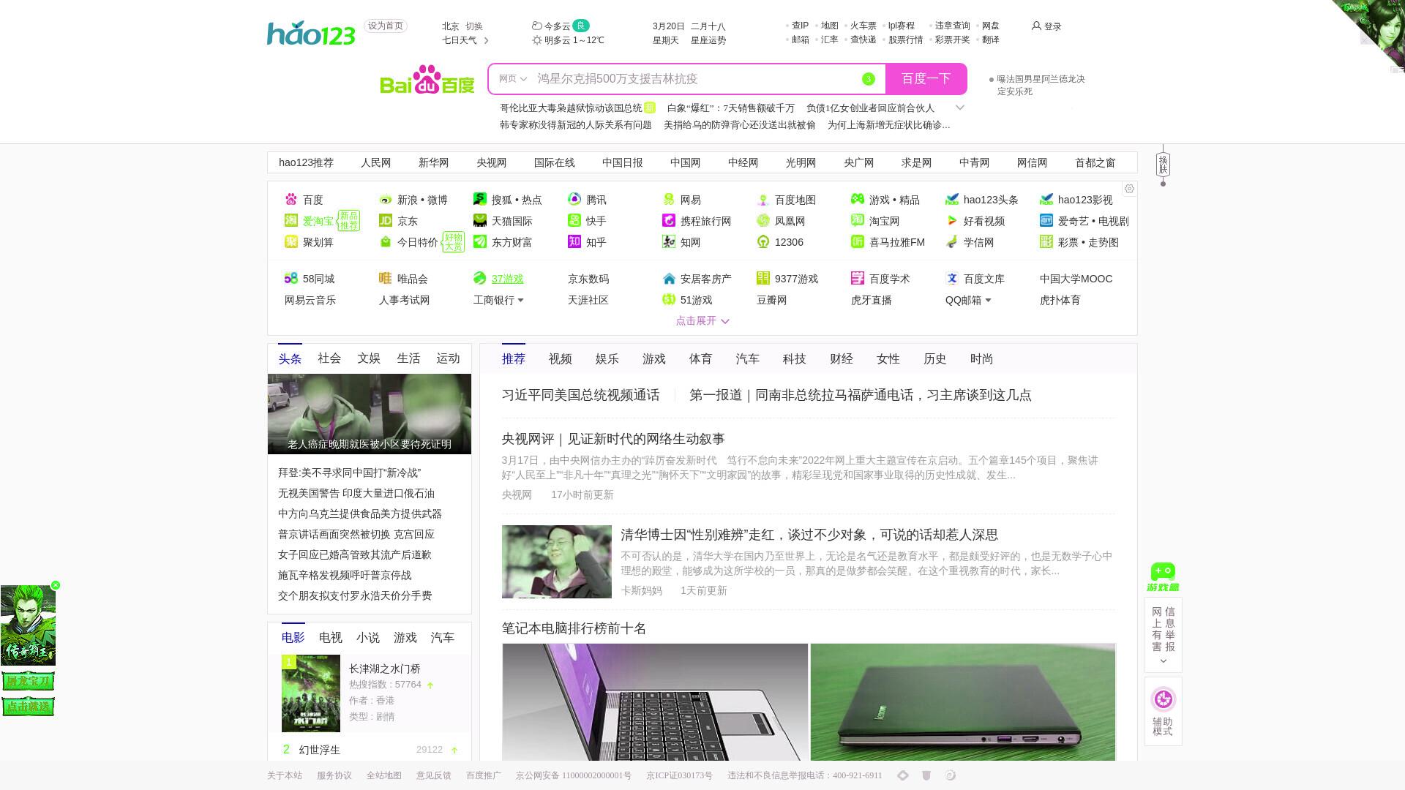Open headline 拜登:美不寻求同中国打“新冷战”
The height and width of the screenshot is (790, 1405).
(349, 473)
